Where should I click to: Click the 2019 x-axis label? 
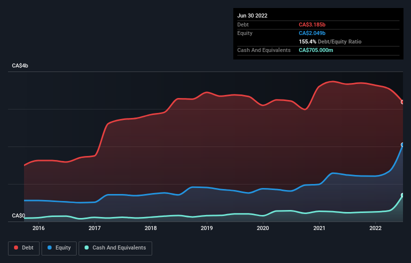(207, 228)
